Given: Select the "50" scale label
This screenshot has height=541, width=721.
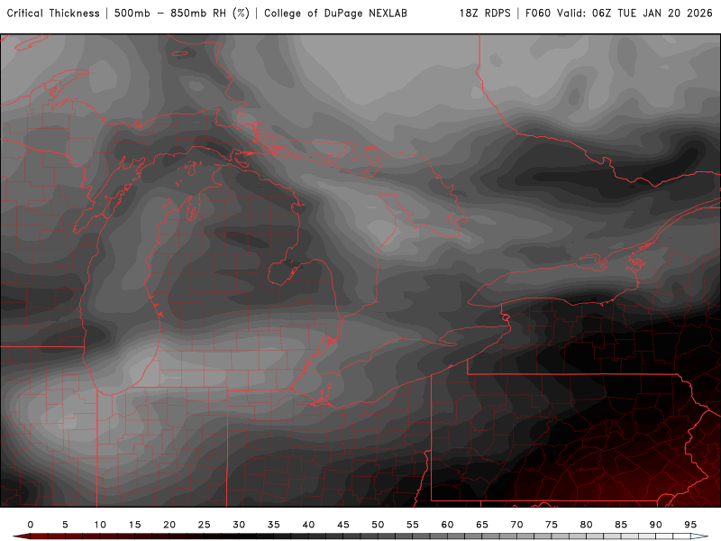Looking at the screenshot, I should coord(378,525).
